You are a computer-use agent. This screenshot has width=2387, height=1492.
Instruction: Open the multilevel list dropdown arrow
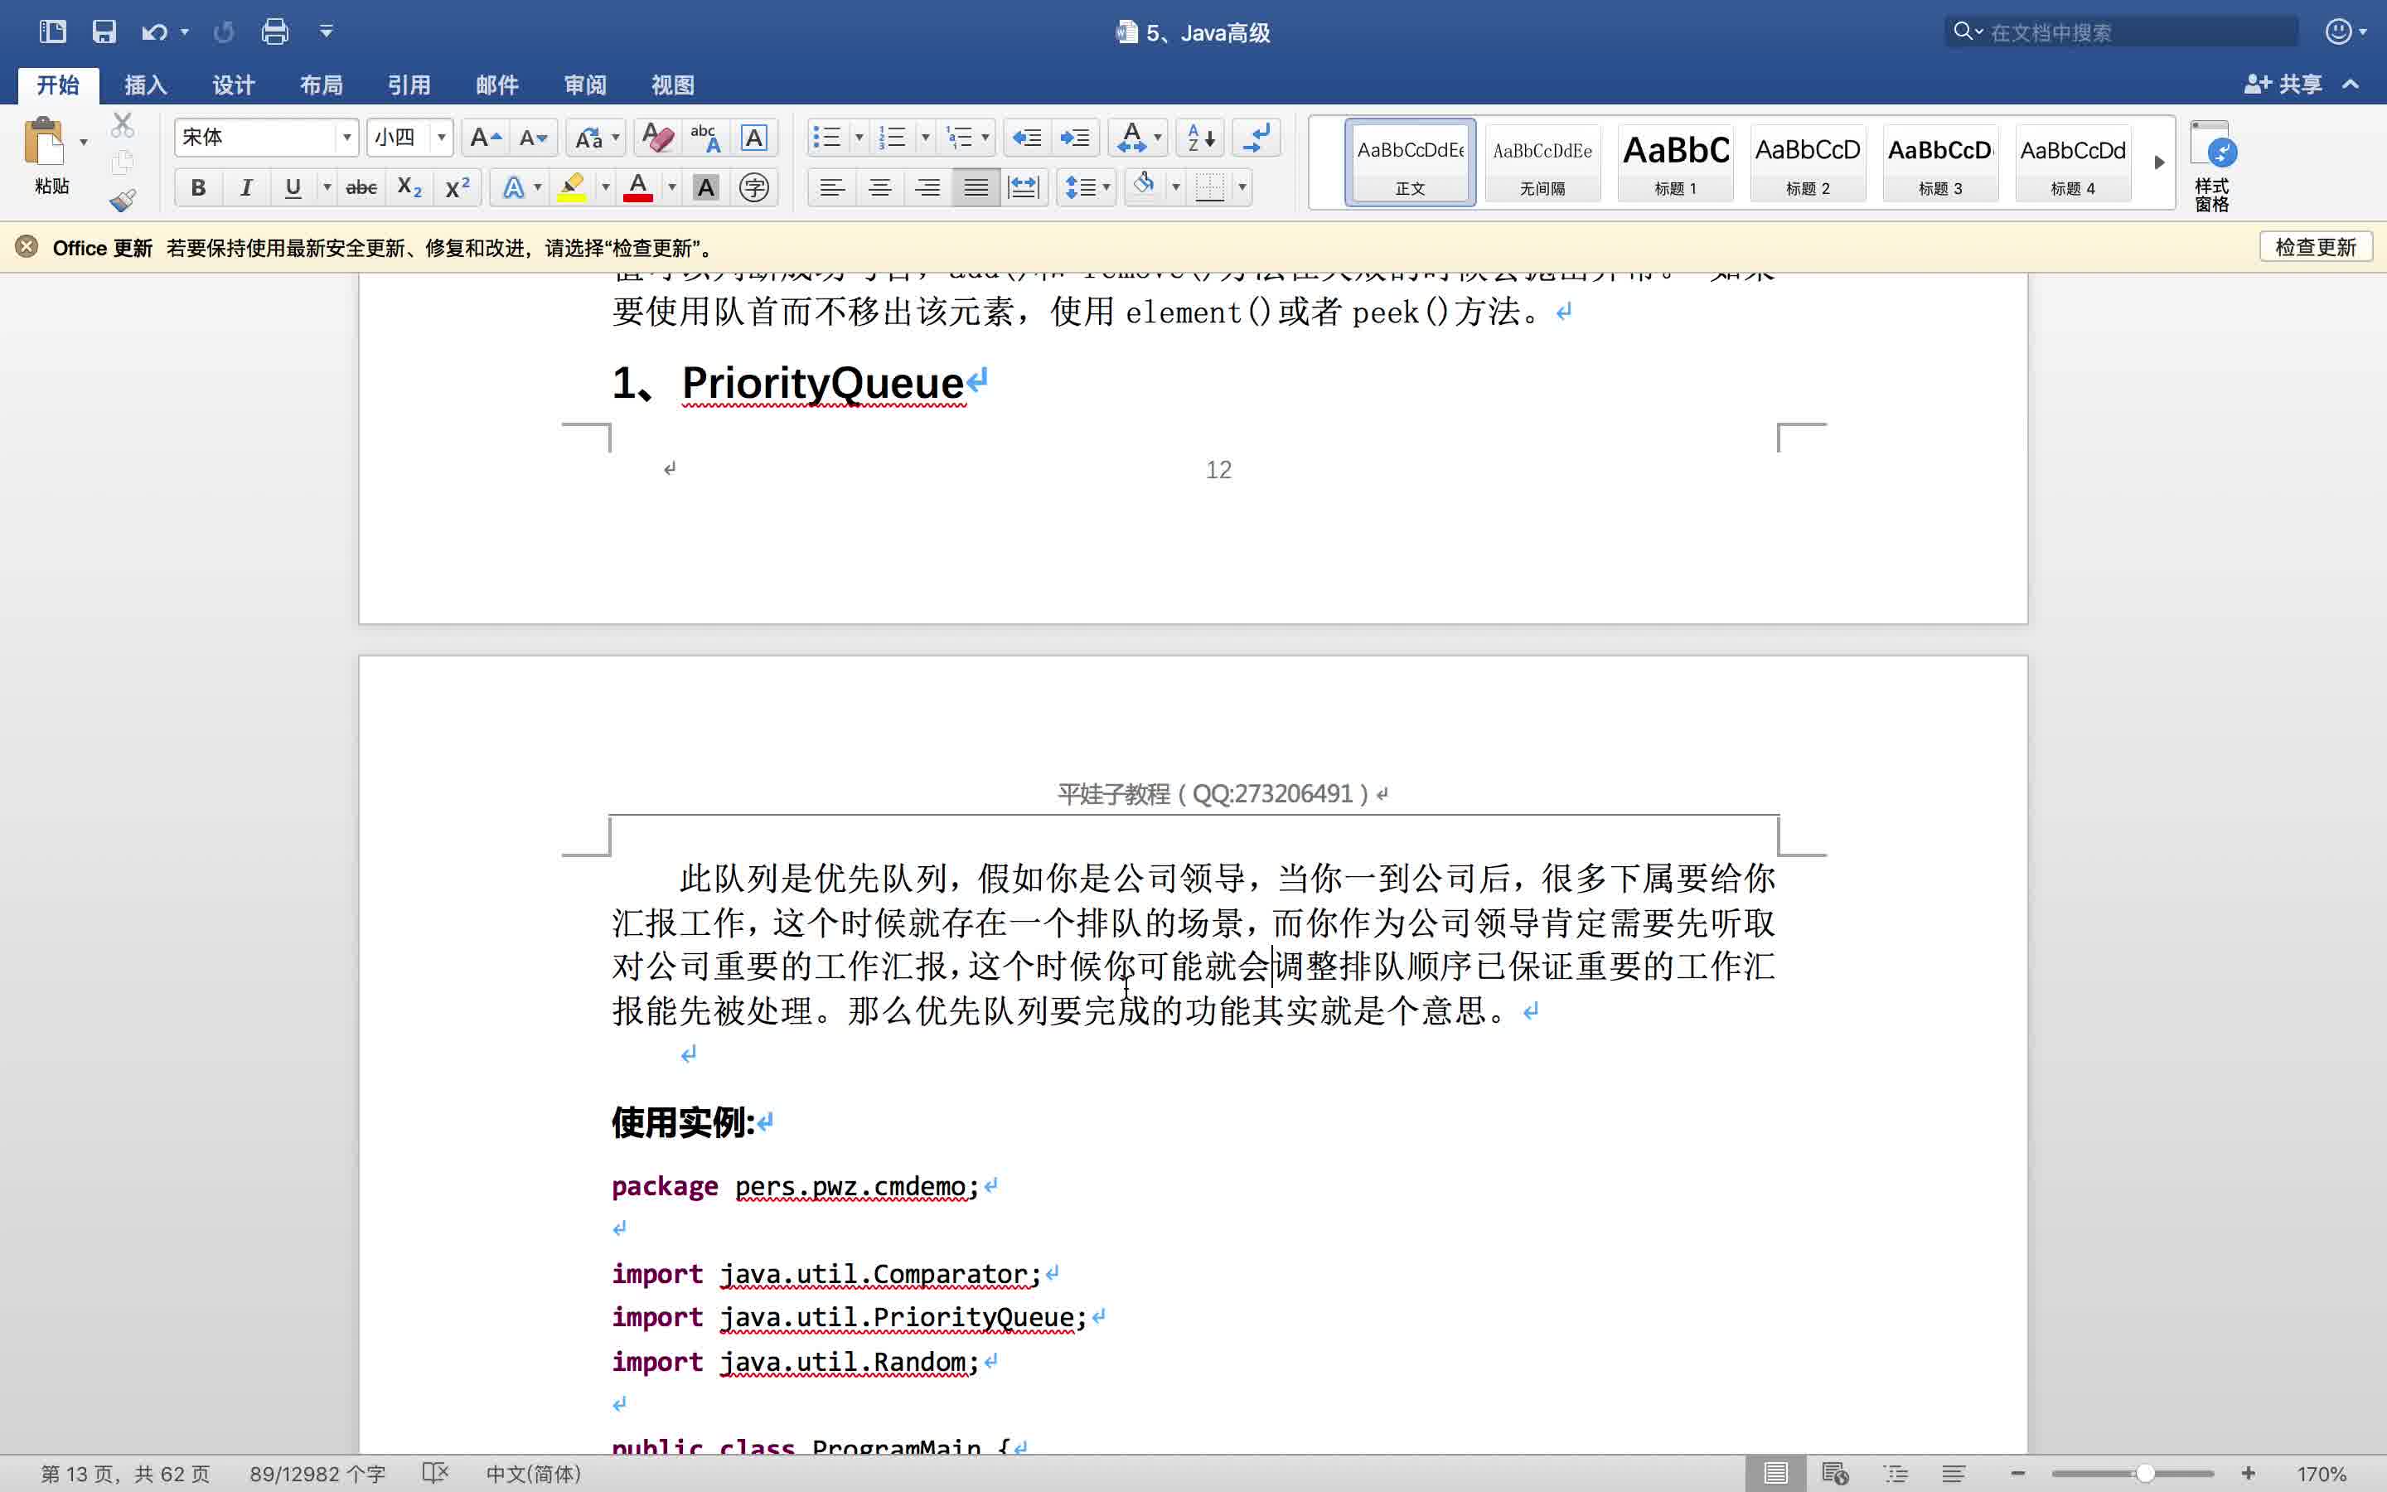coord(985,137)
